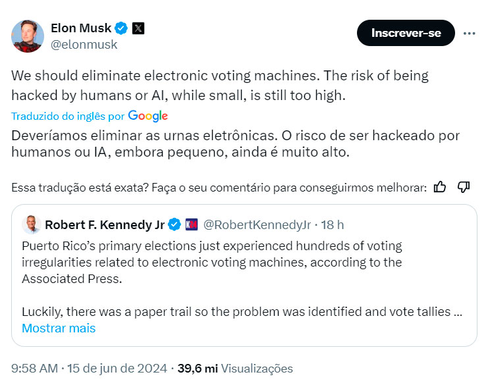Click the Google logo in translation notice
This screenshot has width=490, height=387.
coord(148,116)
